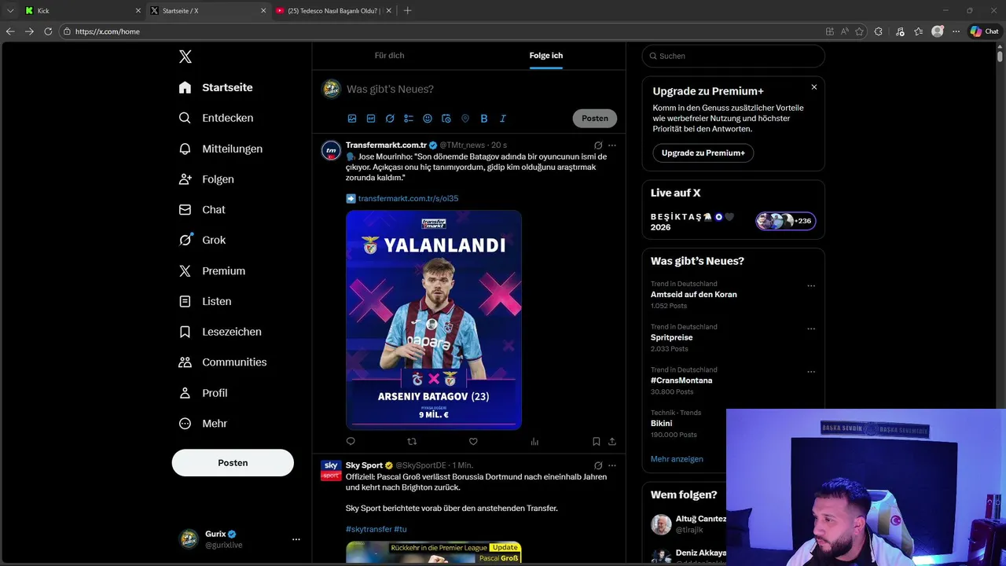This screenshot has width=1006, height=566.
Task: Open Grok in sidebar
Action: 202,240
